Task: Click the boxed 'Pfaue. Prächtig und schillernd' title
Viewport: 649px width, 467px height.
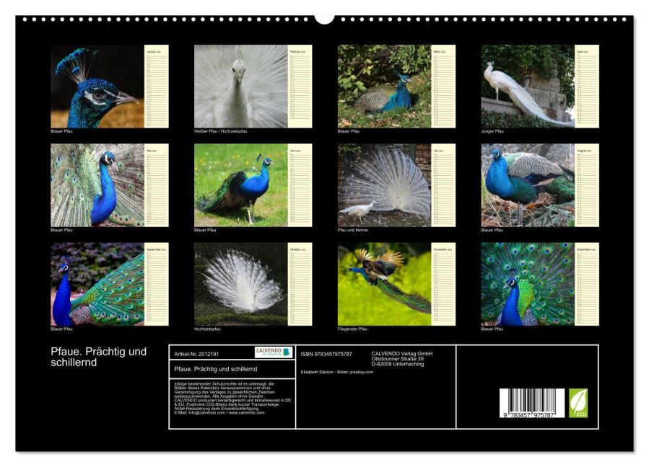Action: [x=216, y=369]
